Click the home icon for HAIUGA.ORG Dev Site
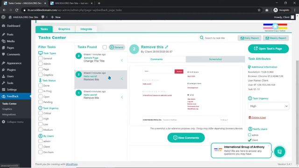Image resolution: width=299 pixels, height=168 pixels. pos(10,17)
